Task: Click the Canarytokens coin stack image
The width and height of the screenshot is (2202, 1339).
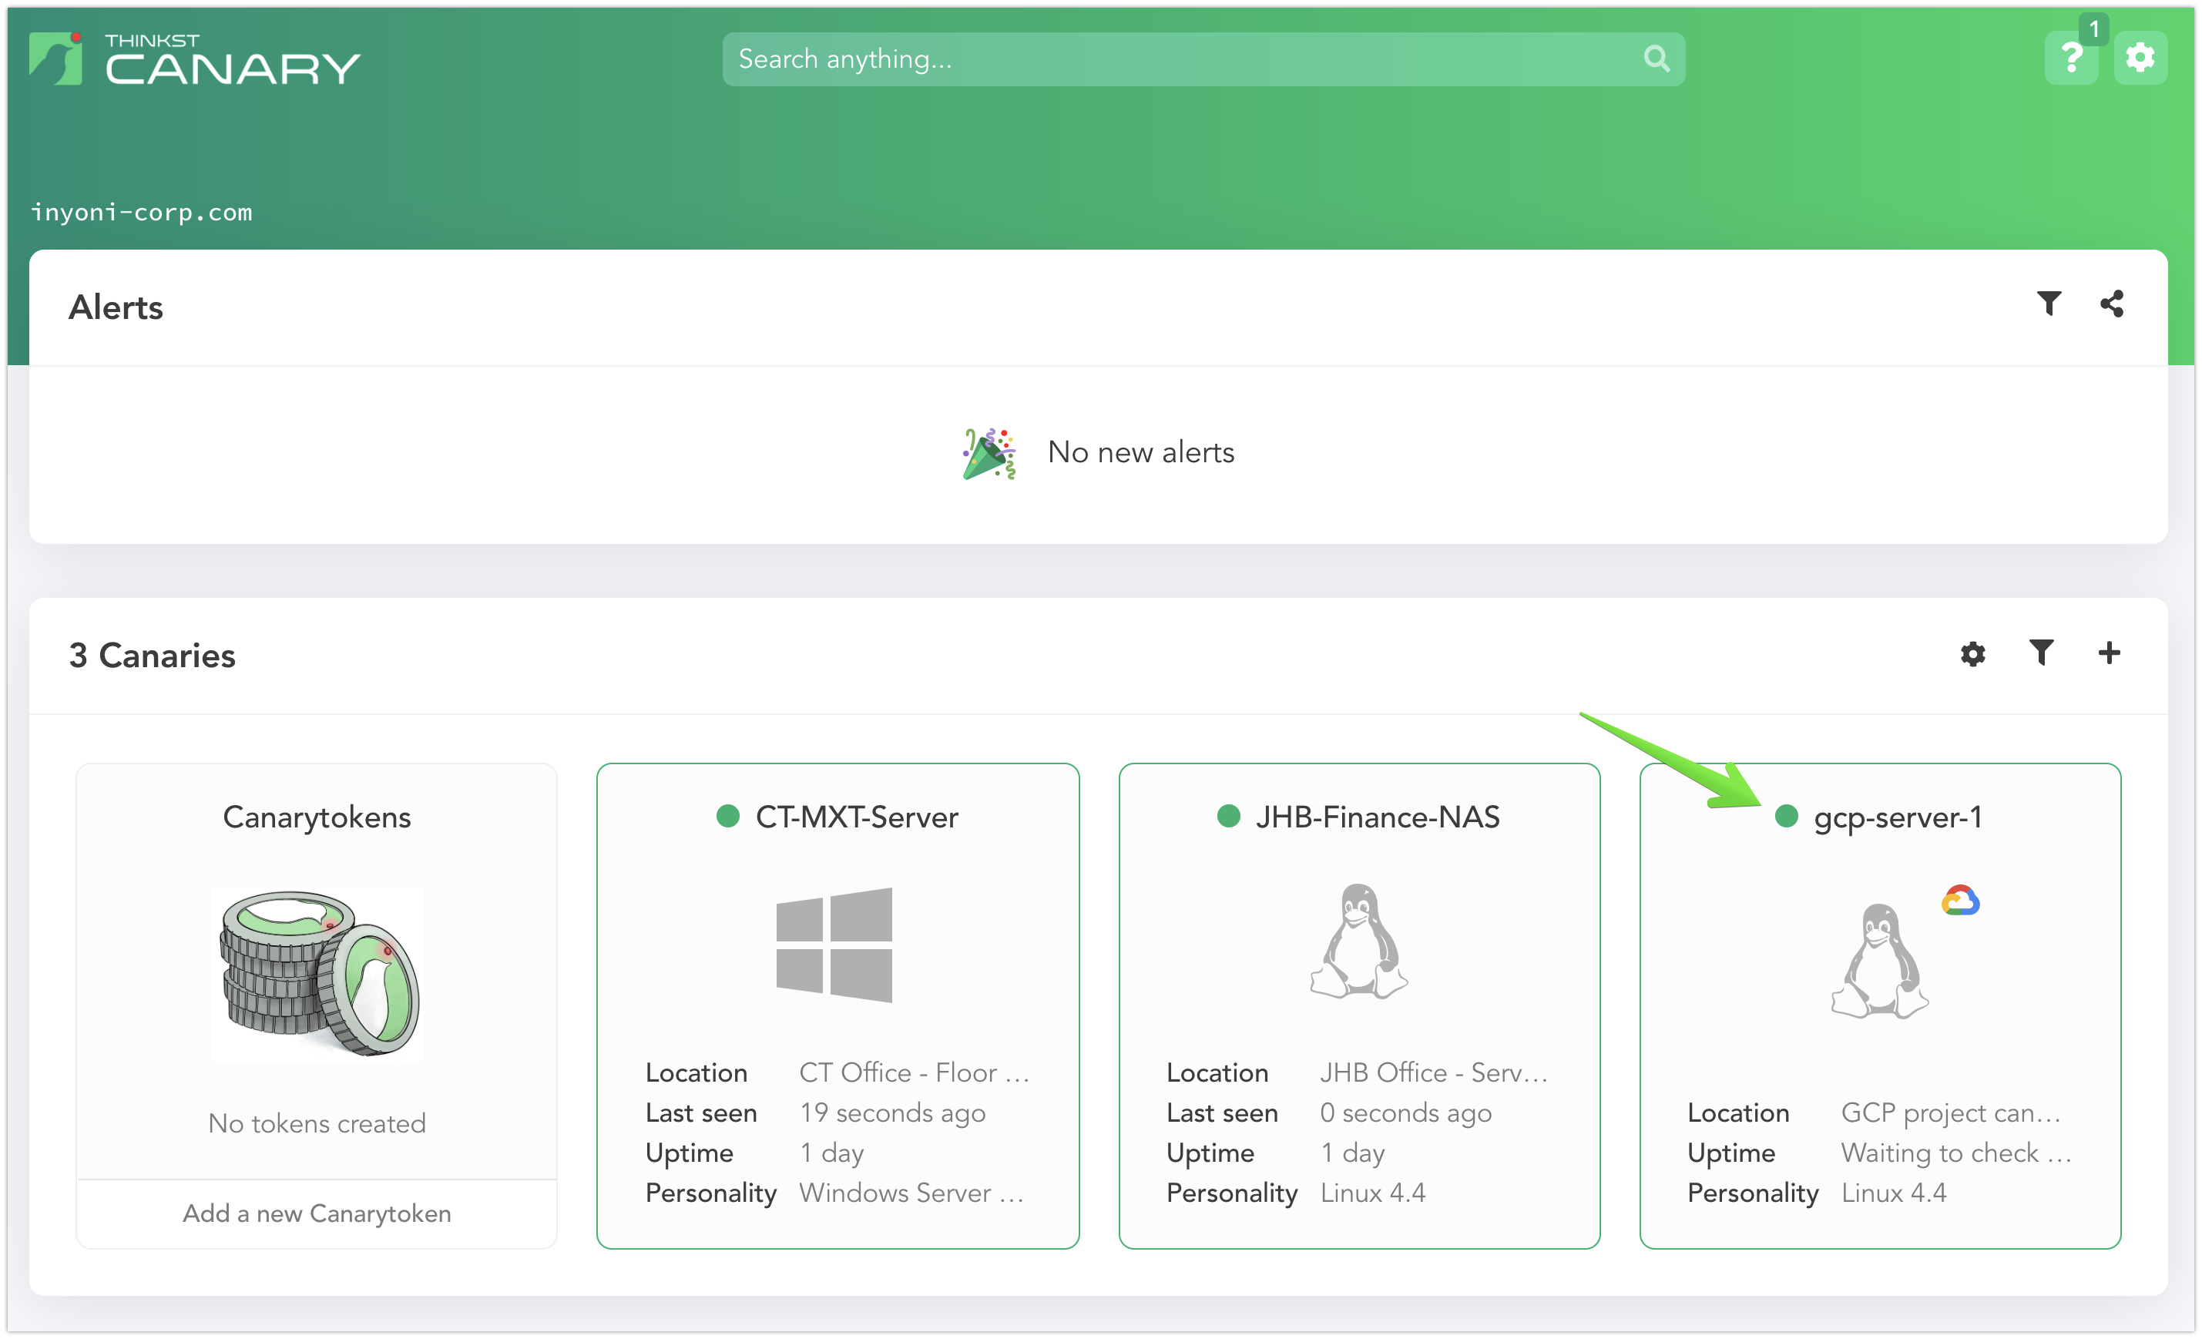Action: 317,973
